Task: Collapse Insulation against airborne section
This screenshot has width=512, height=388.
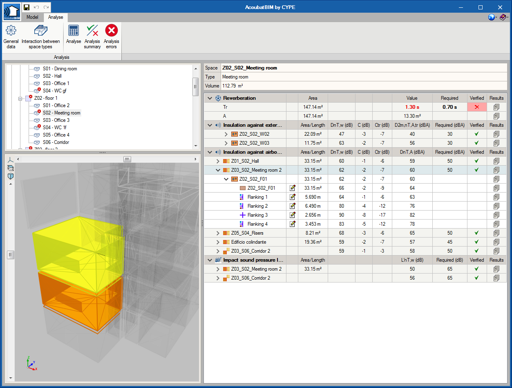Action: coord(210,152)
